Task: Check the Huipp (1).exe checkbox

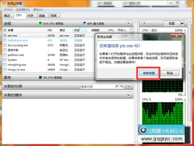Action: 5,70
